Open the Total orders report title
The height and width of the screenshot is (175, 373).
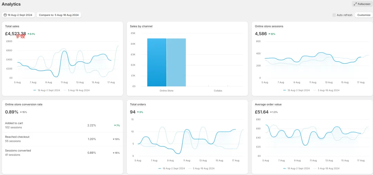click(x=138, y=105)
